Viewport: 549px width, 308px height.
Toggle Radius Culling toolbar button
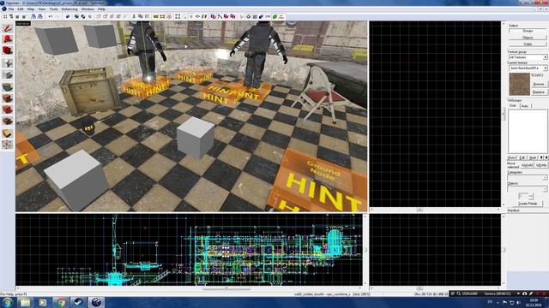[x=169, y=16]
